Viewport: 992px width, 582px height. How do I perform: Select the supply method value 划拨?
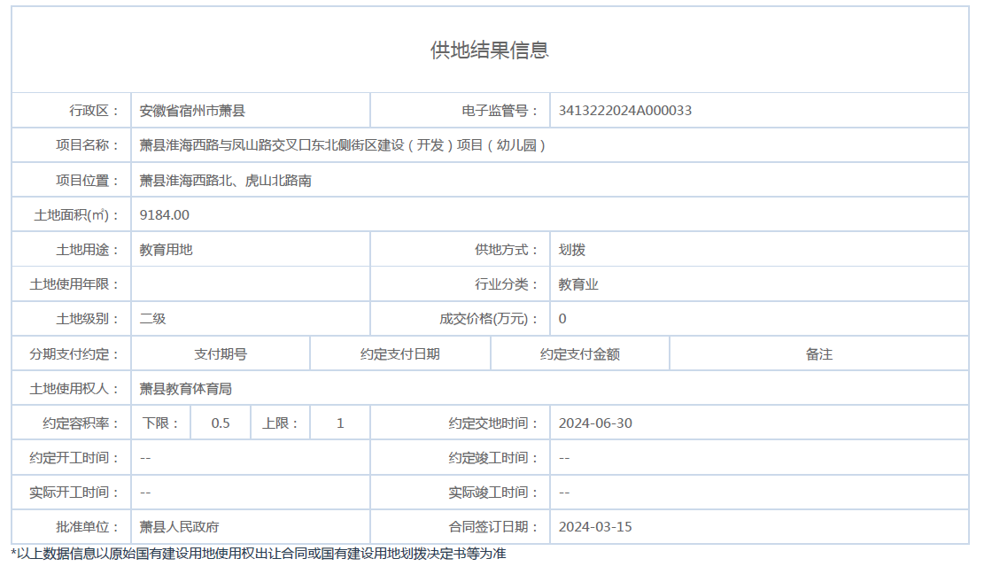571,250
